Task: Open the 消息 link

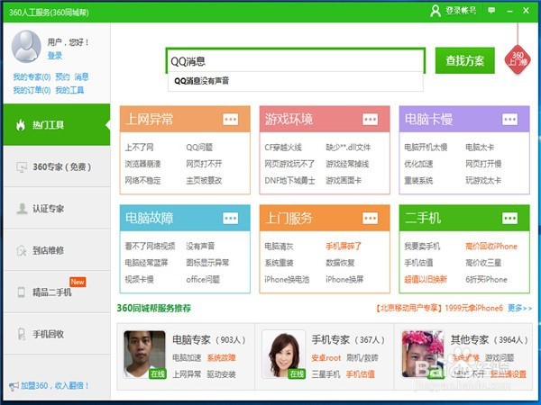Action: pos(81,76)
